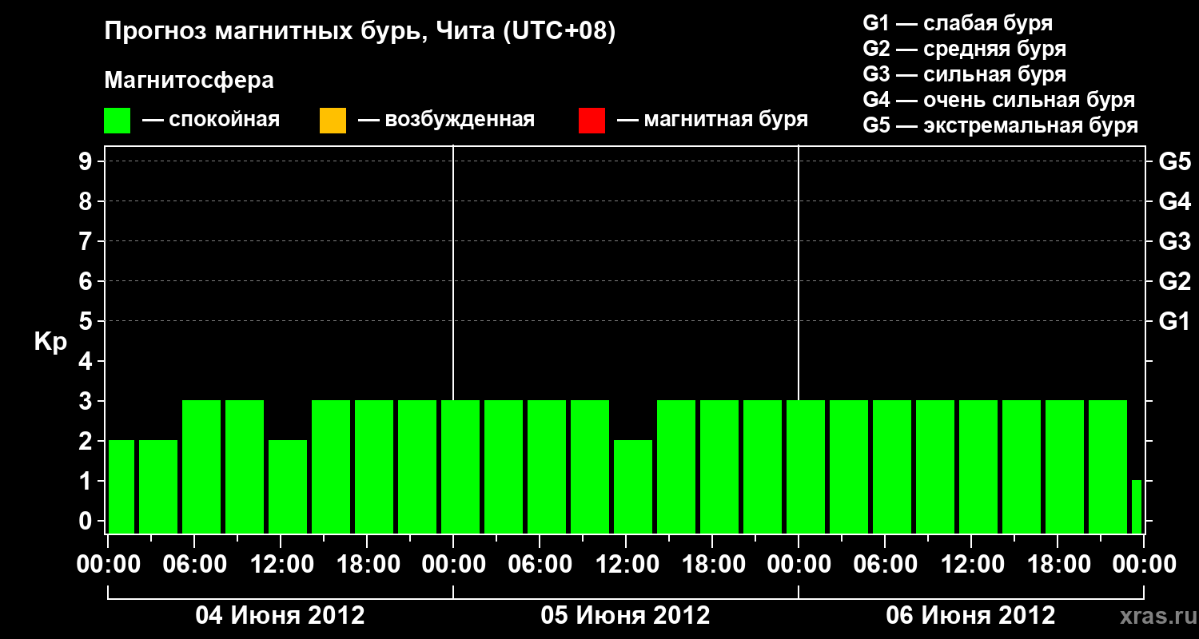Click the '06:00' time label for 04 Июня
Image resolution: width=1199 pixels, height=639 pixels.
(194, 565)
